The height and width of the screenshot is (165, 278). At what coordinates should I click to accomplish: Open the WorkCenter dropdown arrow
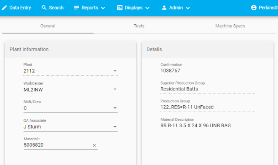coord(115,89)
